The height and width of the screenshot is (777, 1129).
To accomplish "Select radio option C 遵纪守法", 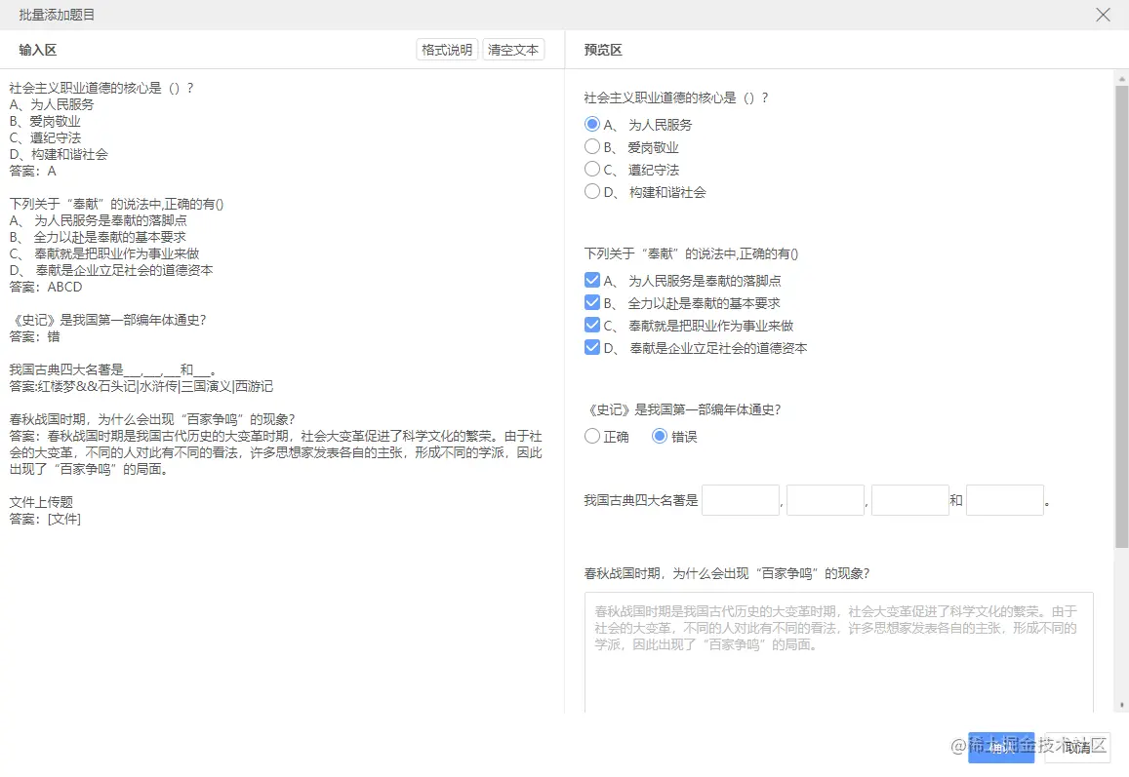I will pos(592,169).
